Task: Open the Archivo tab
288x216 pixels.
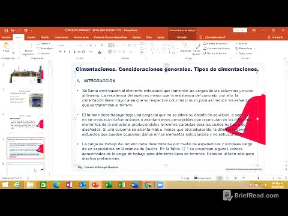Action: point(6,37)
